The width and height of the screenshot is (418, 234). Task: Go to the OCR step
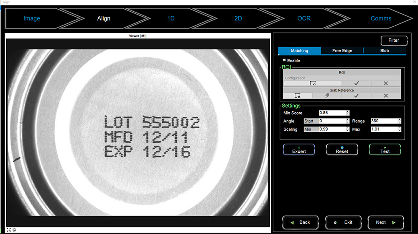303,18
